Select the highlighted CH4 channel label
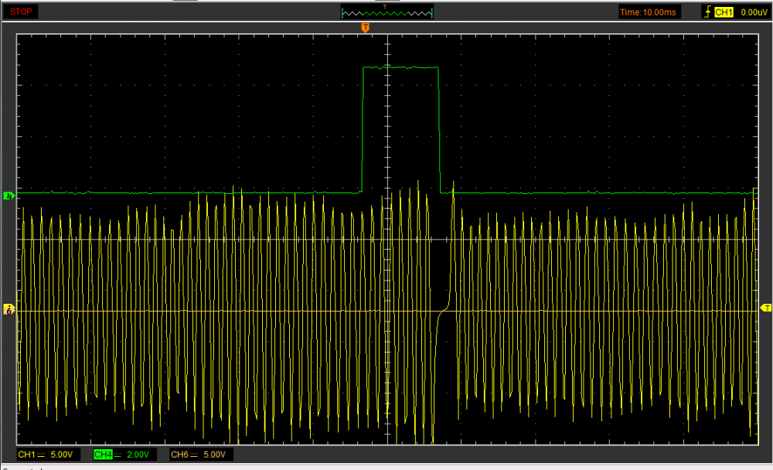Image resolution: width=773 pixels, height=470 pixels. (103, 455)
